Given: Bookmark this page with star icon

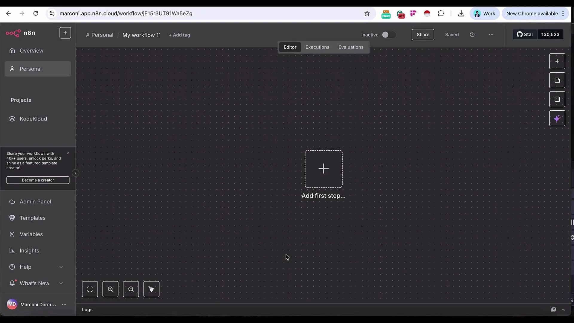Looking at the screenshot, I should click(367, 13).
